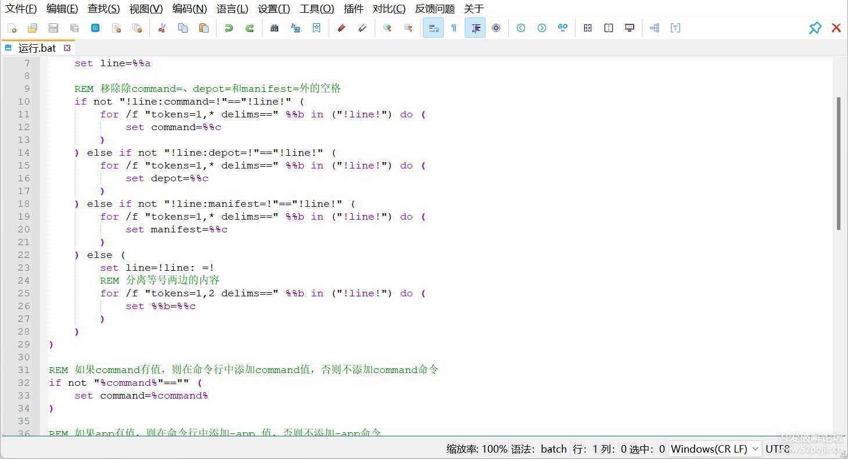The height and width of the screenshot is (459, 848).
Task: Zoom in on the document text
Action: click(387, 27)
